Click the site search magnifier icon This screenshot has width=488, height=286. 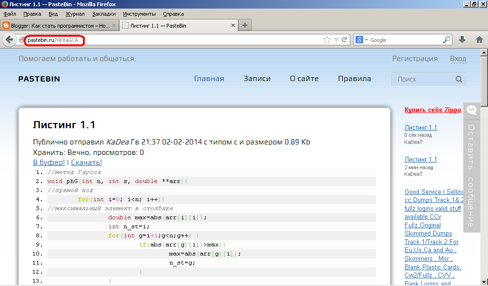459,79
